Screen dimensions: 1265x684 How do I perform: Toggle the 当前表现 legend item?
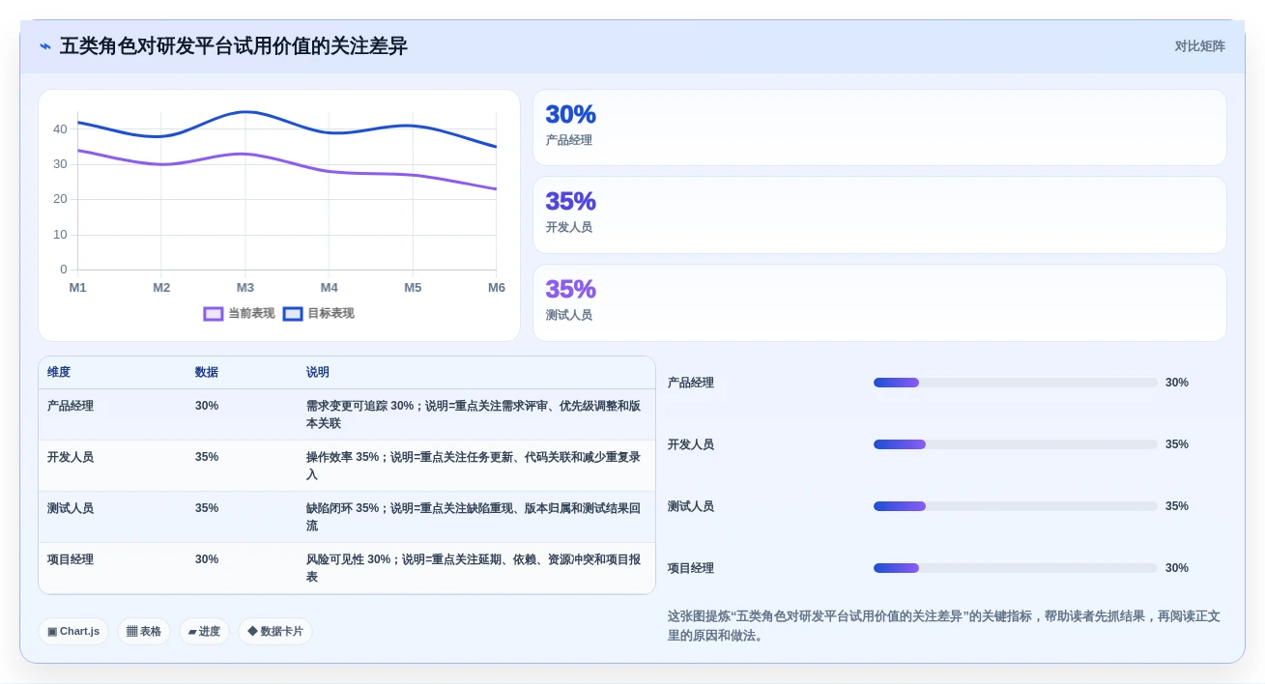(239, 314)
